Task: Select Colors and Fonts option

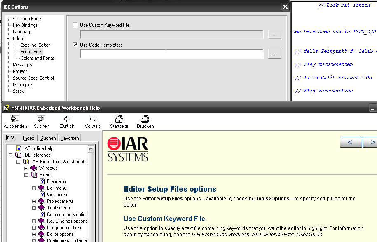Action: (x=37, y=58)
